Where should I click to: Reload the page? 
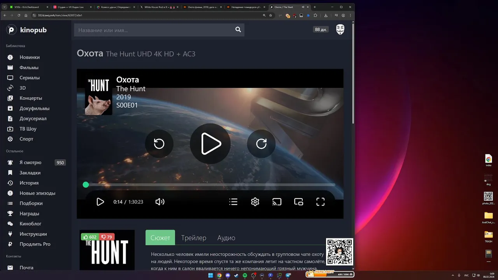(x=19, y=15)
